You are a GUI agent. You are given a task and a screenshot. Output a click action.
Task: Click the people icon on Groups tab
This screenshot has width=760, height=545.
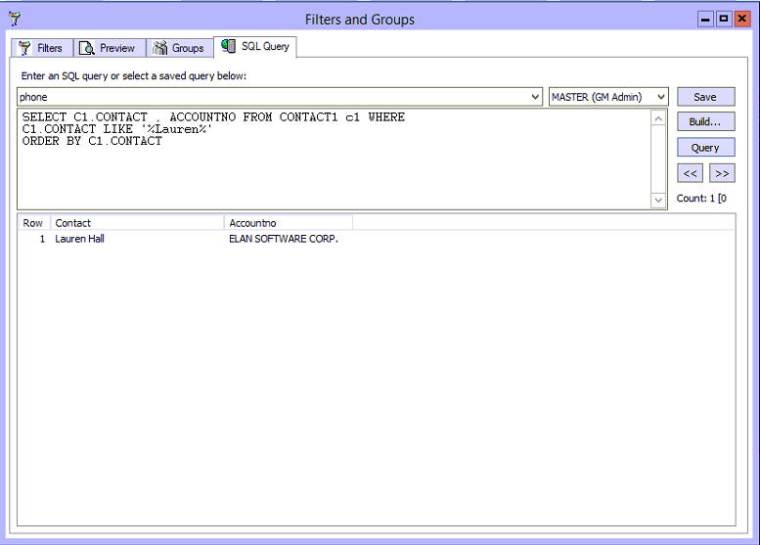[160, 48]
